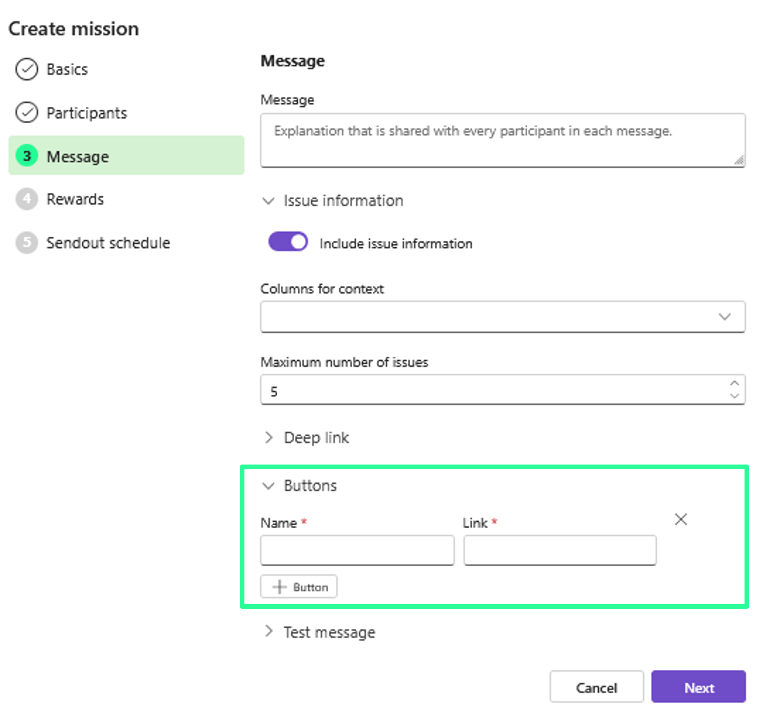
Task: Remove the button row with X icon
Action: 680,519
